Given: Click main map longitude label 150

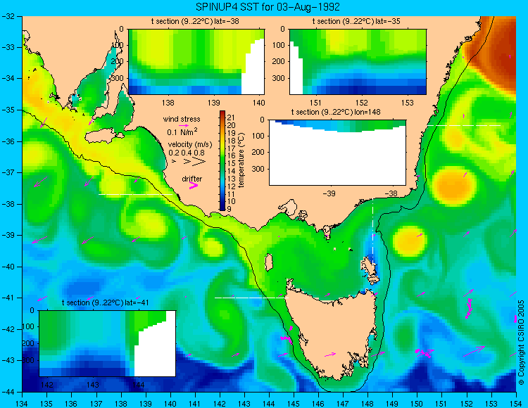Looking at the screenshot, I should 417,404.
